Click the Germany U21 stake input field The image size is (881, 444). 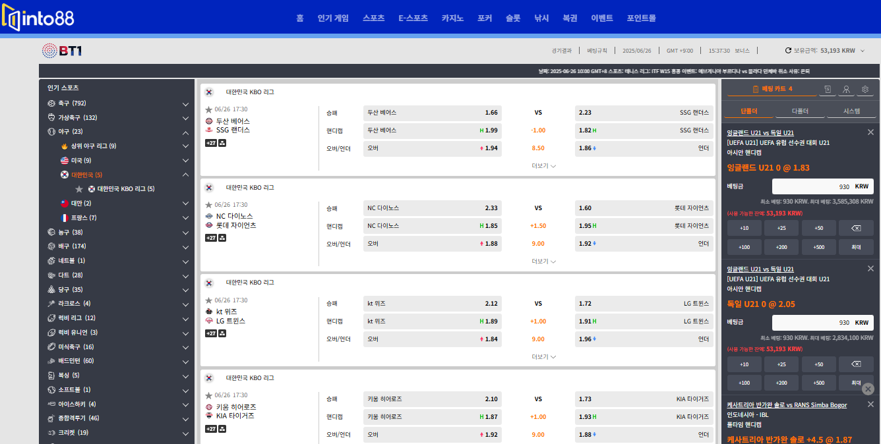coord(822,323)
